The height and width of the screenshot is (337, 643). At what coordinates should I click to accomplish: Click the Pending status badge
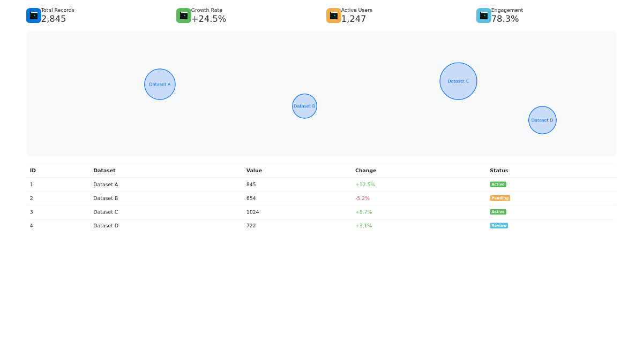(x=500, y=198)
